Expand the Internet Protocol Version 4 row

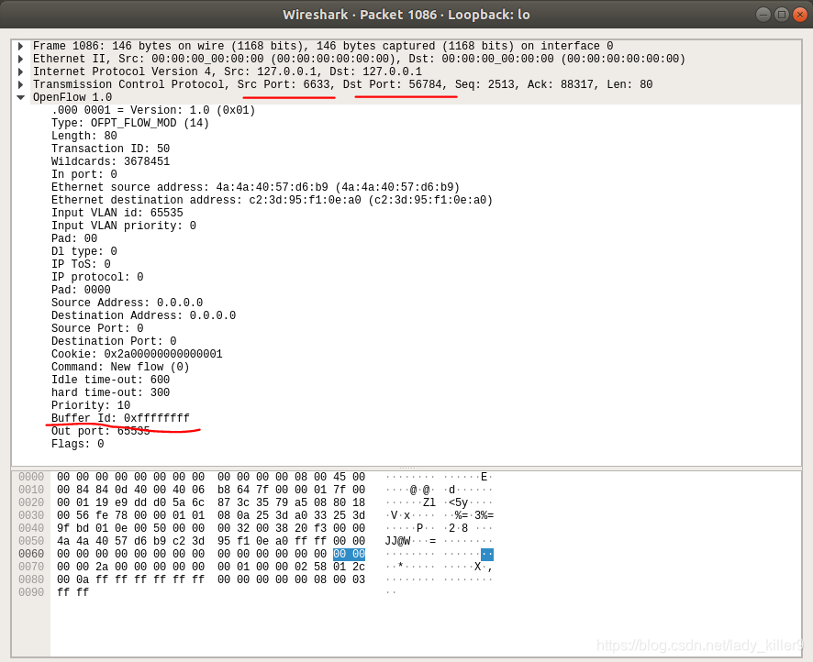21,72
